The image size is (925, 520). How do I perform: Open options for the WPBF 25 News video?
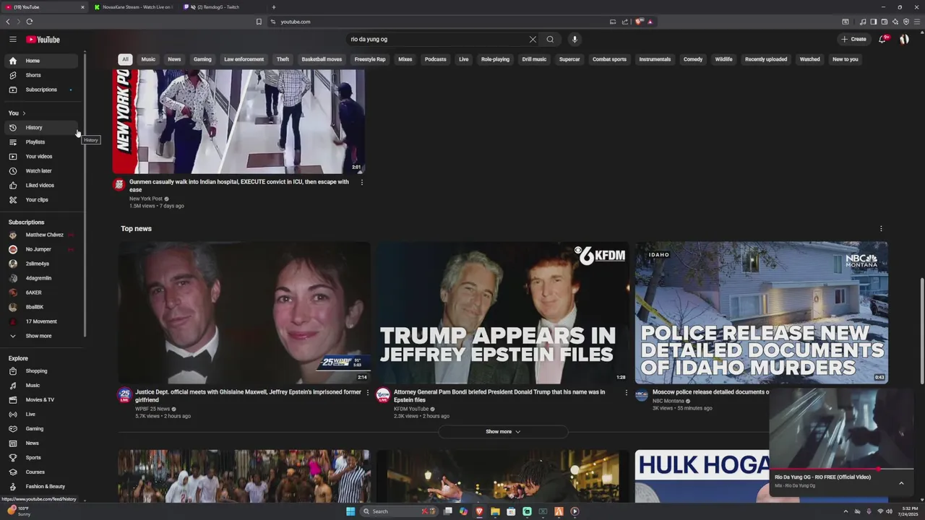pyautogui.click(x=368, y=393)
